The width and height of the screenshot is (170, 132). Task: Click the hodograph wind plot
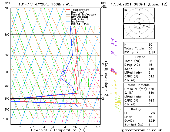point(139,23)
